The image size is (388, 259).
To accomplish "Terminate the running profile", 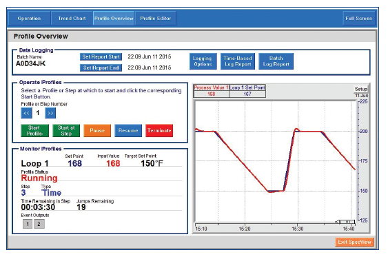I will [x=159, y=131].
